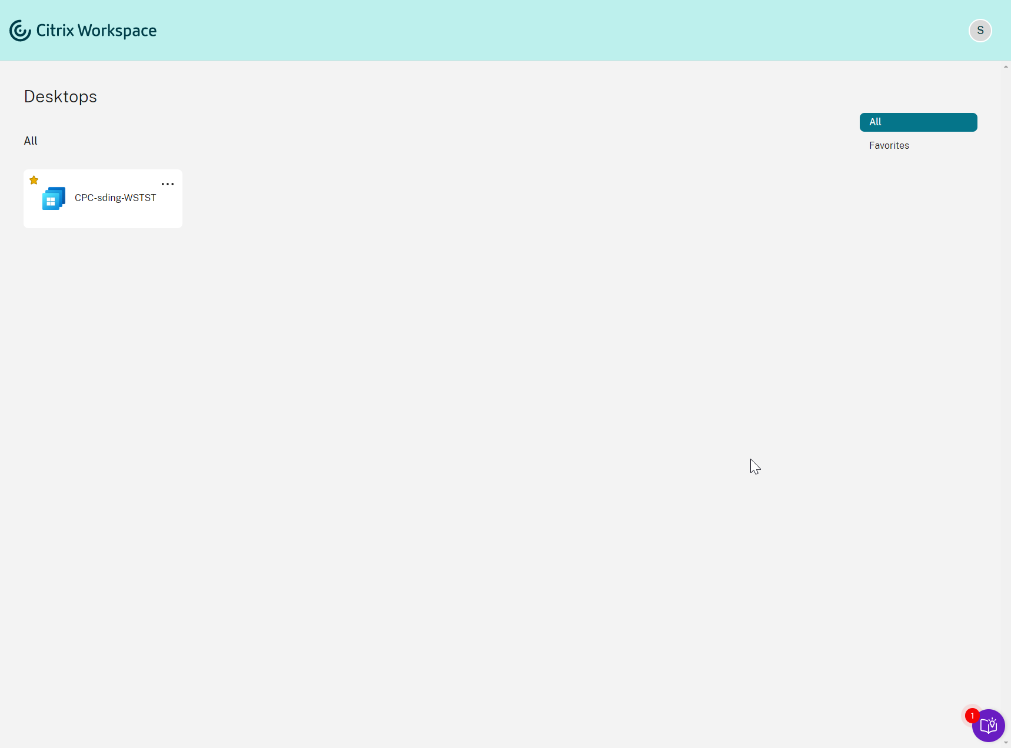The width and height of the screenshot is (1011, 748).
Task: Click the CPC-sding-WSTST desktop name
Action: pos(115,198)
